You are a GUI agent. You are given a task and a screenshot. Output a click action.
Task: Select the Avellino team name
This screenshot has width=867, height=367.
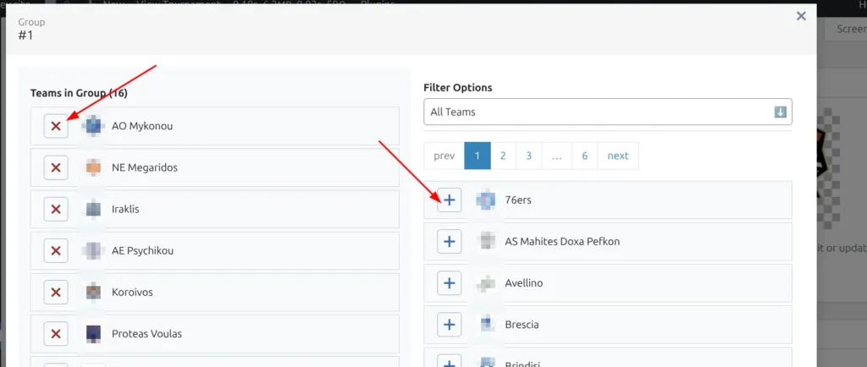click(x=523, y=283)
